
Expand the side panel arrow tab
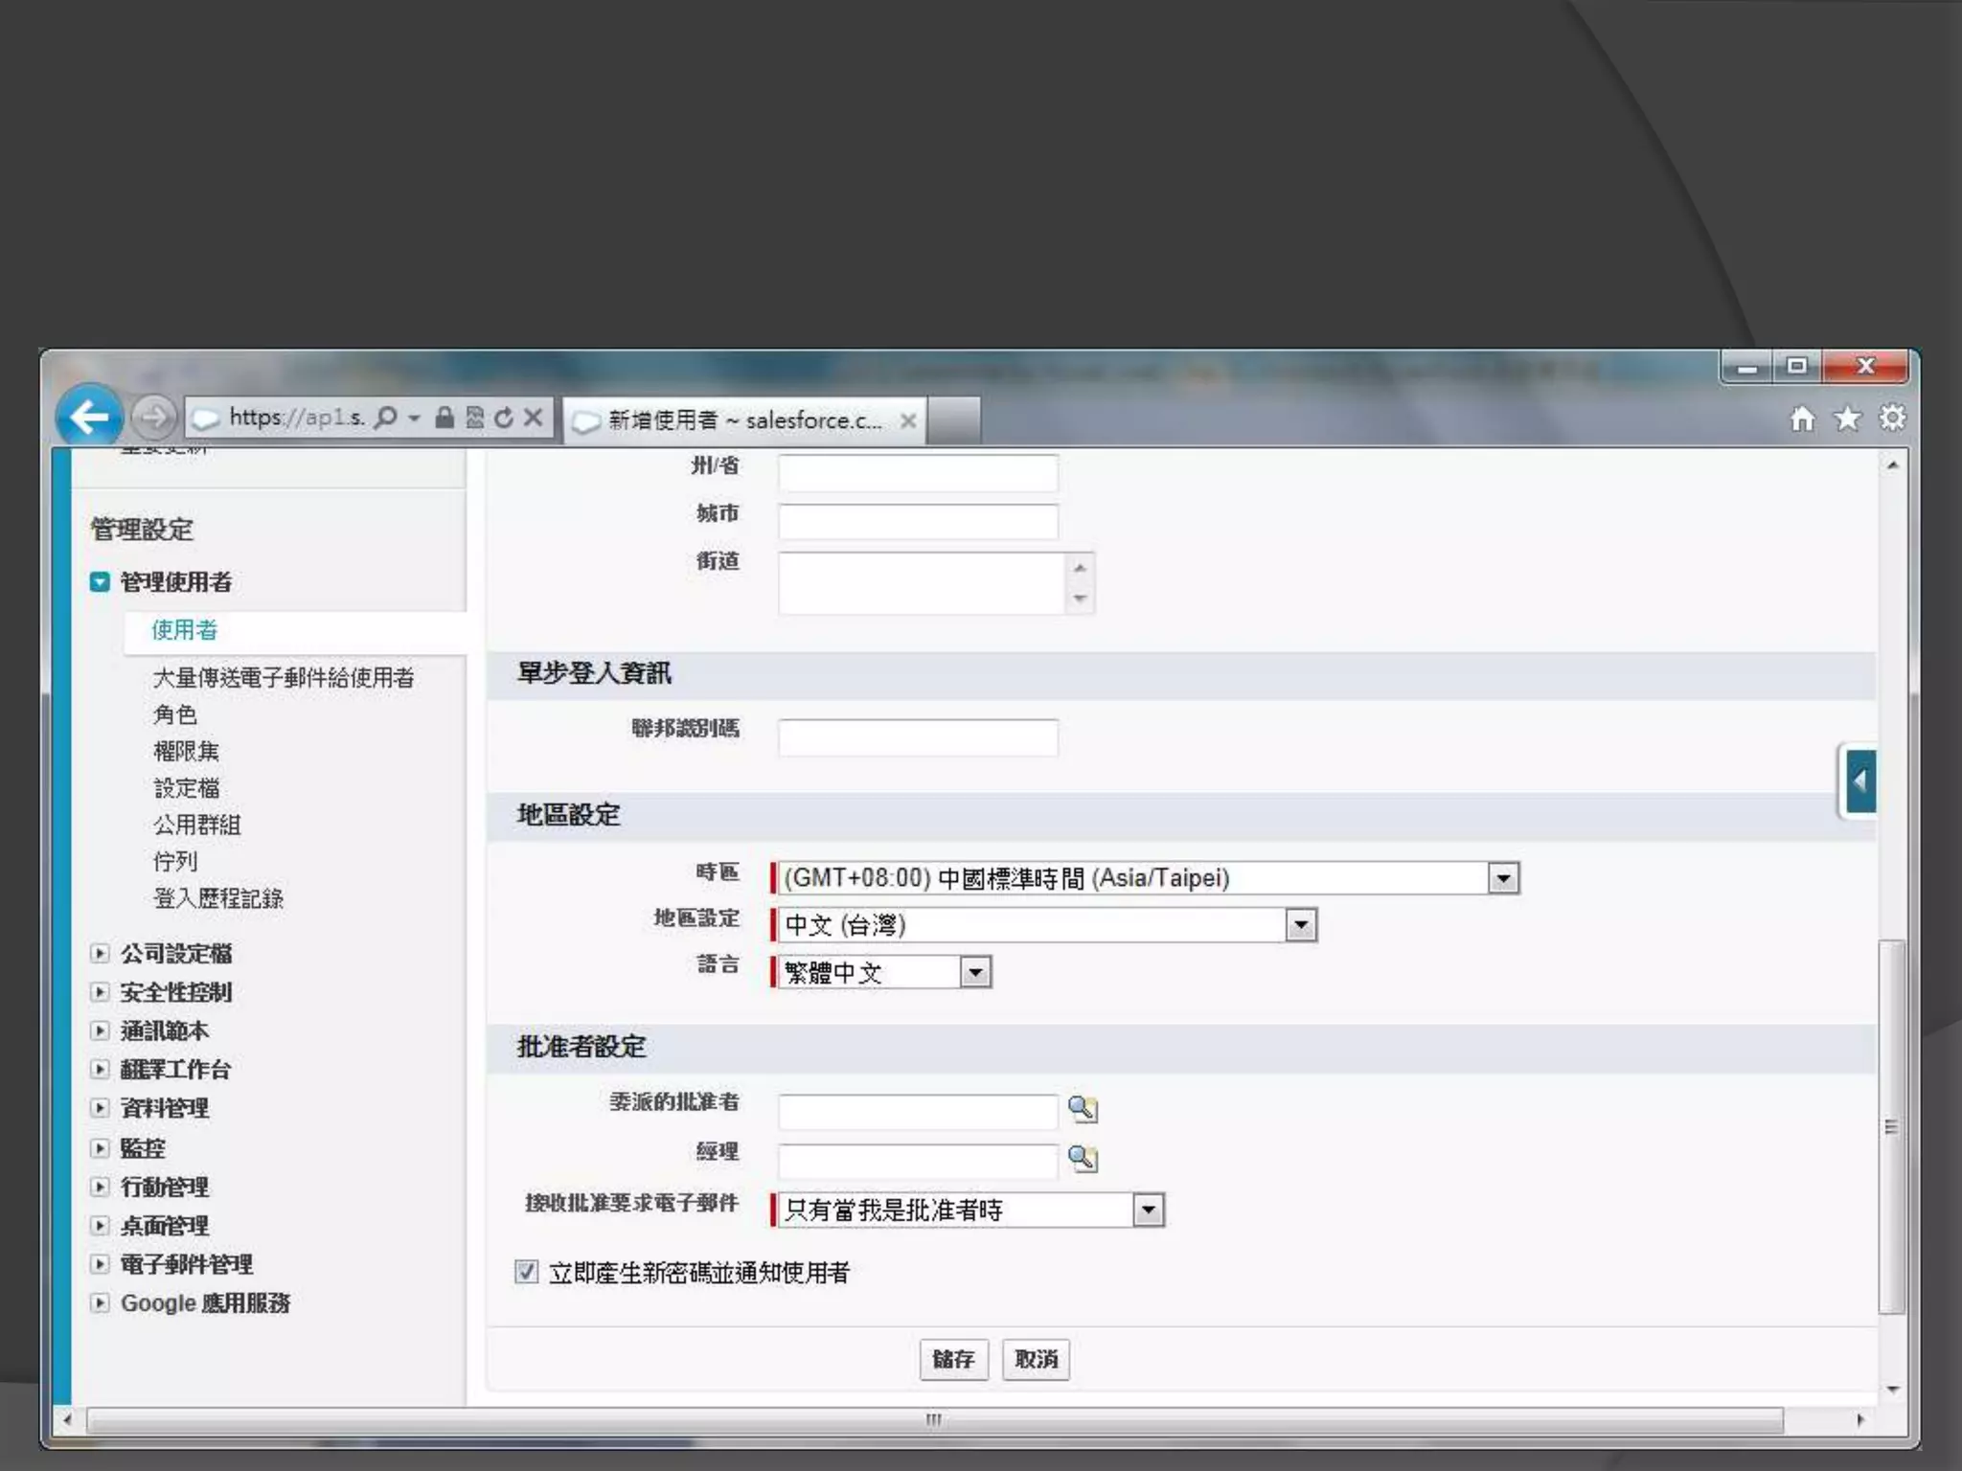1859,781
